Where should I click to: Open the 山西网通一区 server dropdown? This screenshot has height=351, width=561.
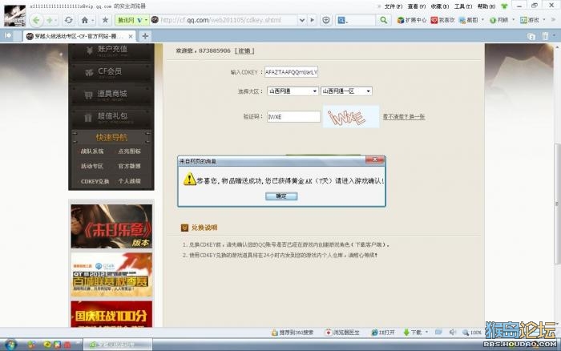click(346, 91)
